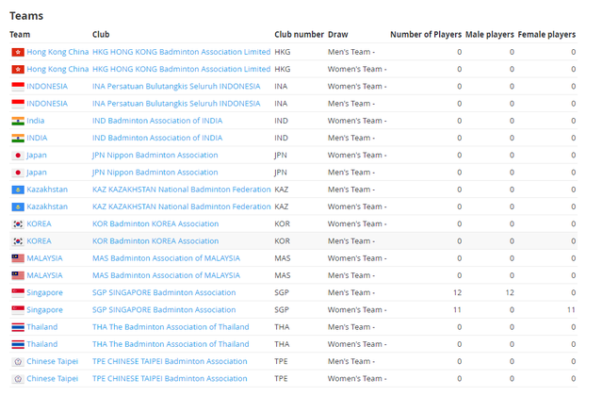Click the Teams heading

26,16
